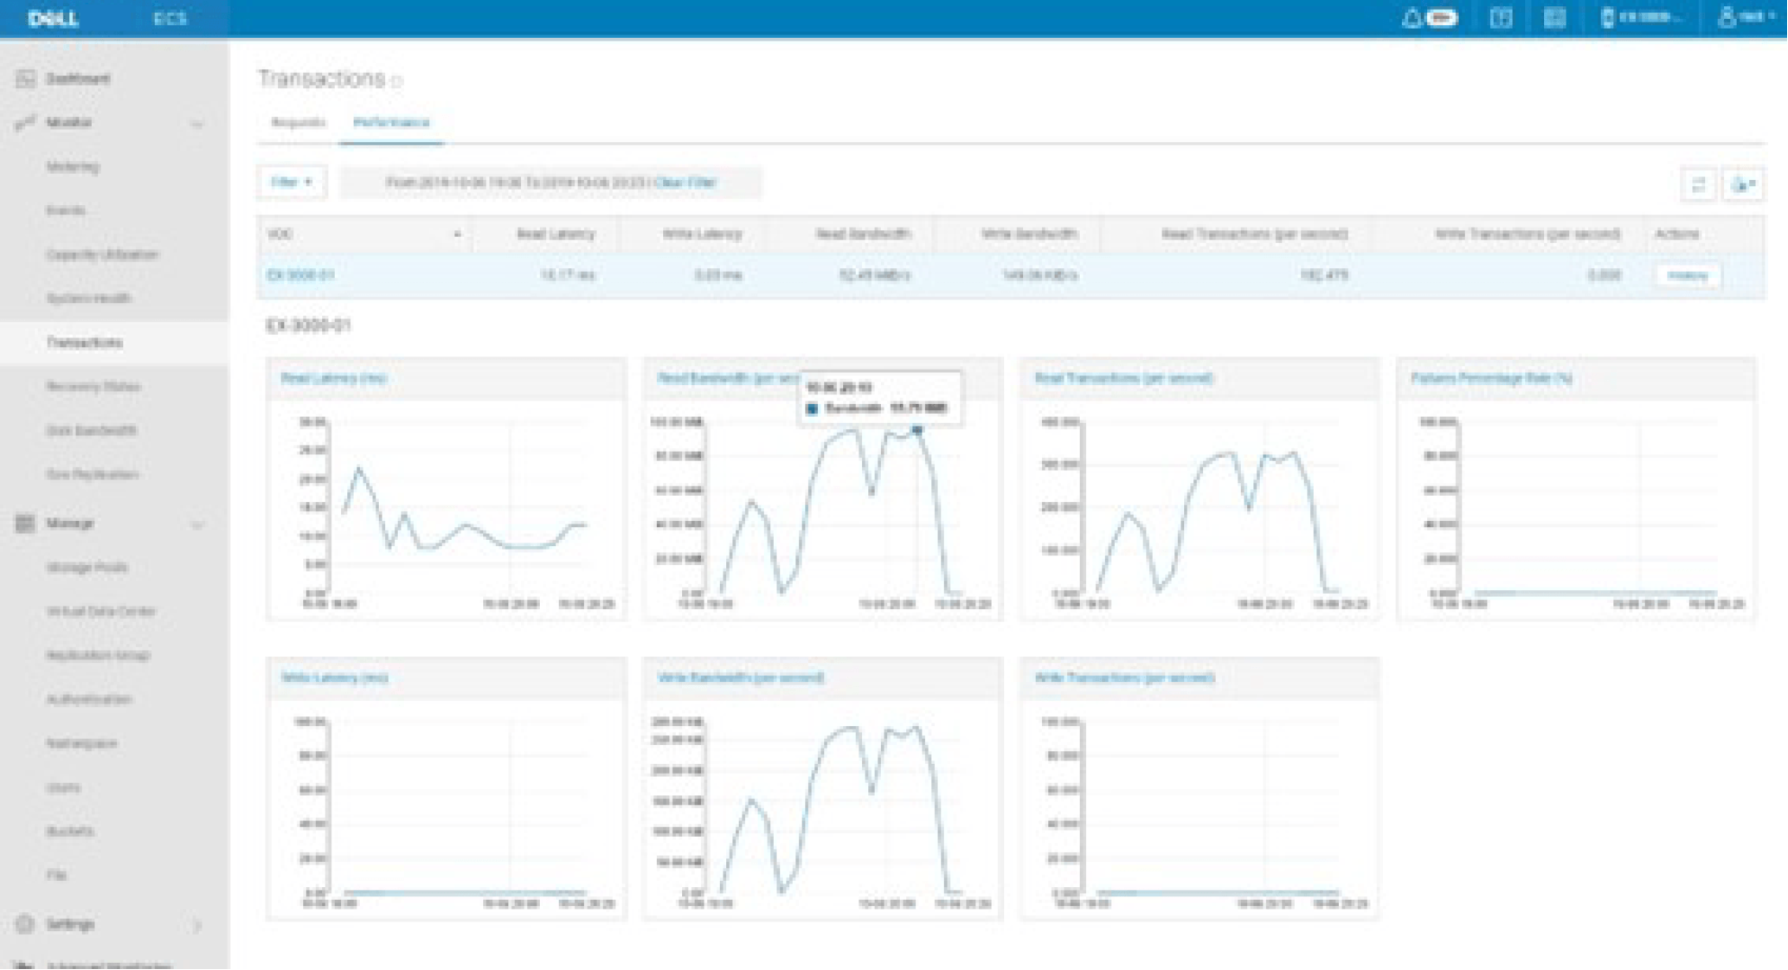Click the grid icon in top header
Image resolution: width=1788 pixels, height=970 pixels.
[1554, 18]
